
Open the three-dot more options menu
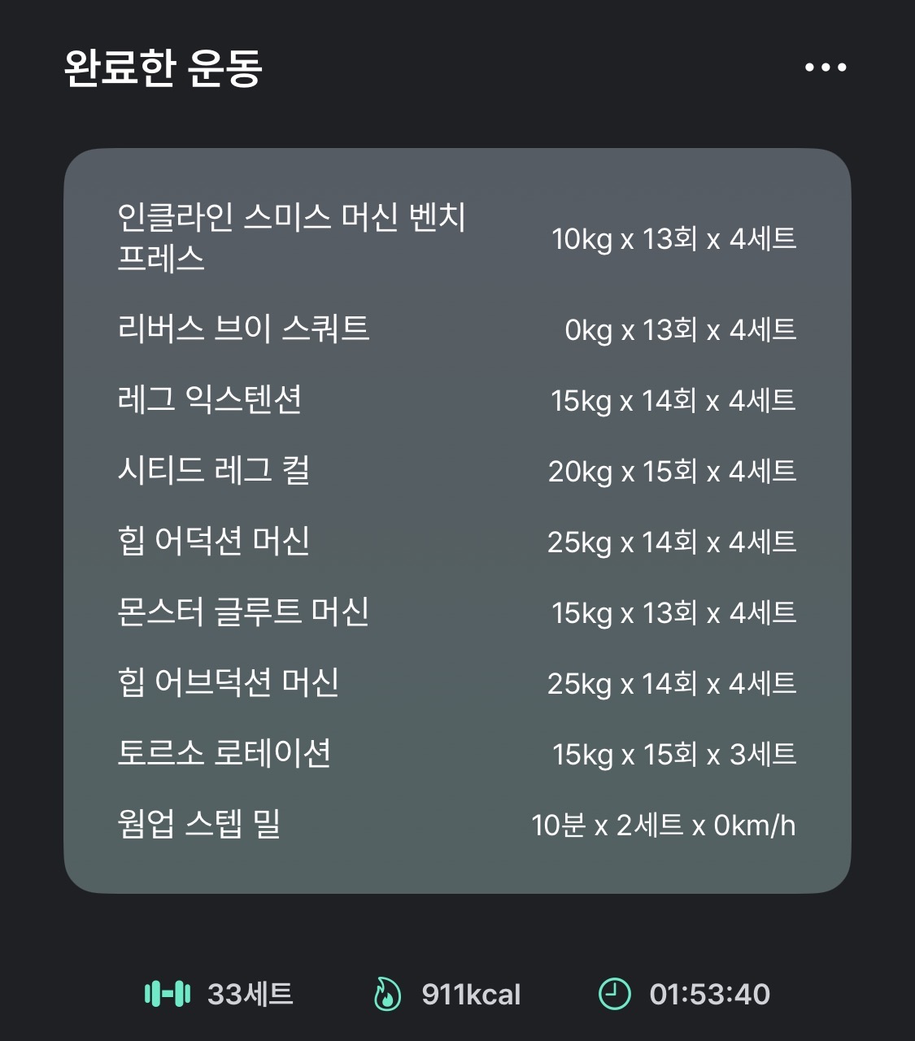tap(826, 68)
